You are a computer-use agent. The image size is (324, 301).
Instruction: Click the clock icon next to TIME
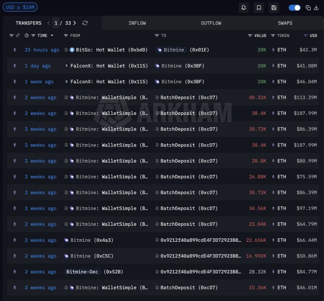tap(27, 35)
